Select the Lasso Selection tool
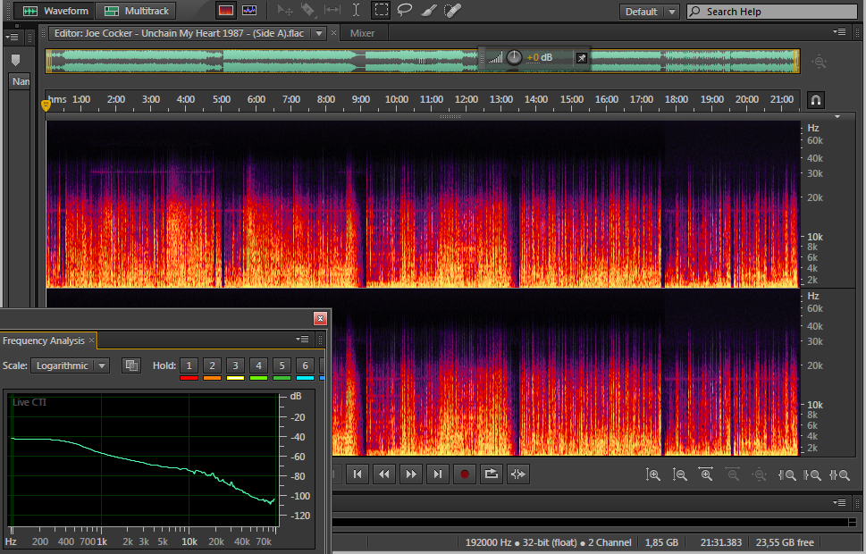Image resolution: width=866 pixels, height=554 pixels. click(405, 11)
